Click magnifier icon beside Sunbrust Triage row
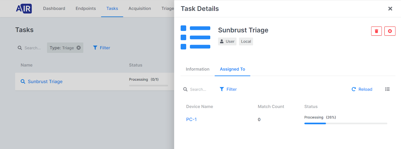 coord(23,81)
